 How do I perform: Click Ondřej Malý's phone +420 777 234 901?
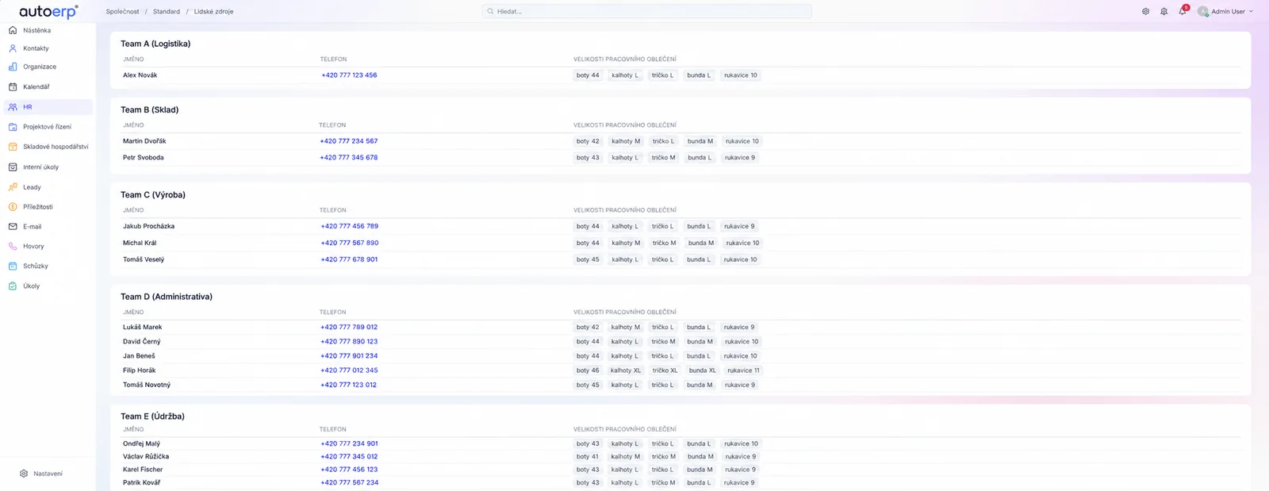click(x=349, y=443)
